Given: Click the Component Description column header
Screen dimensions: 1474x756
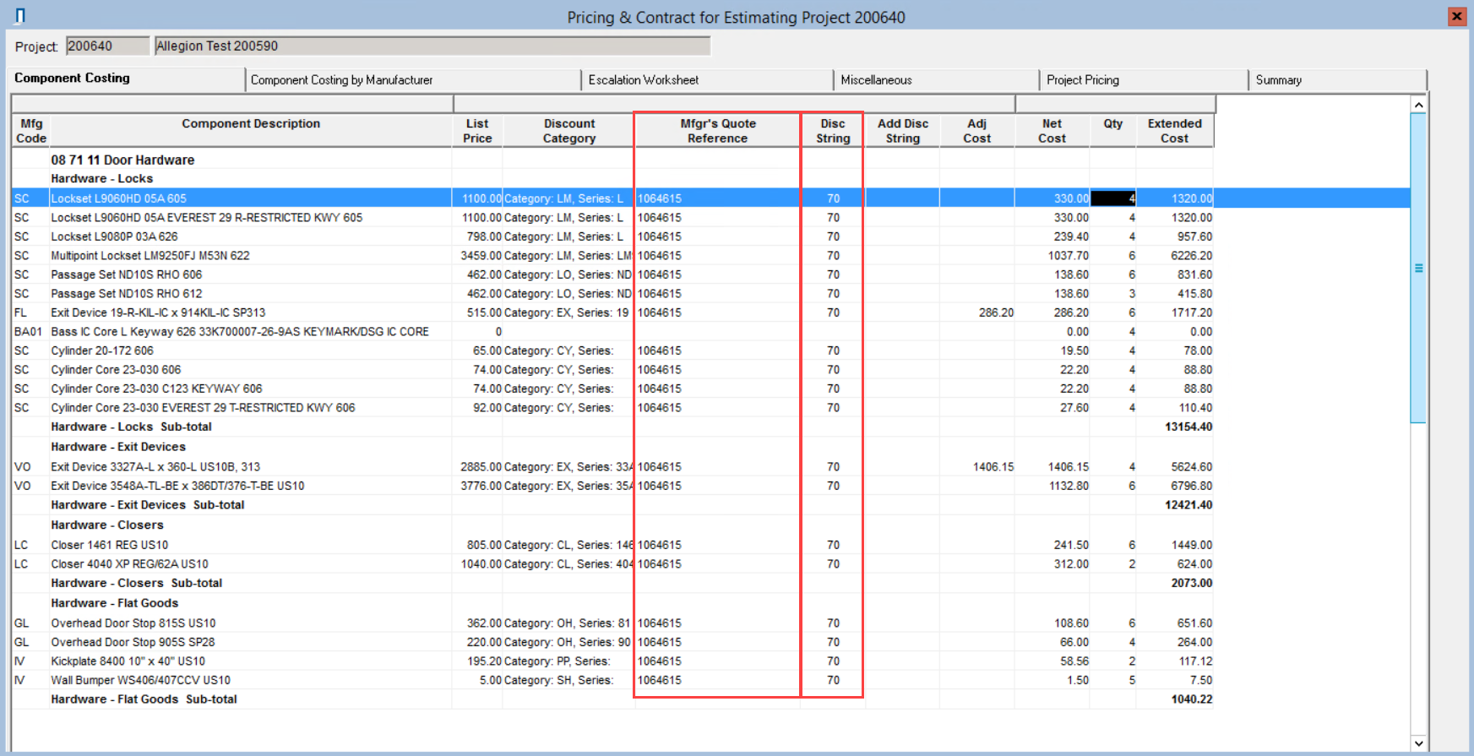Looking at the screenshot, I should point(251,131).
